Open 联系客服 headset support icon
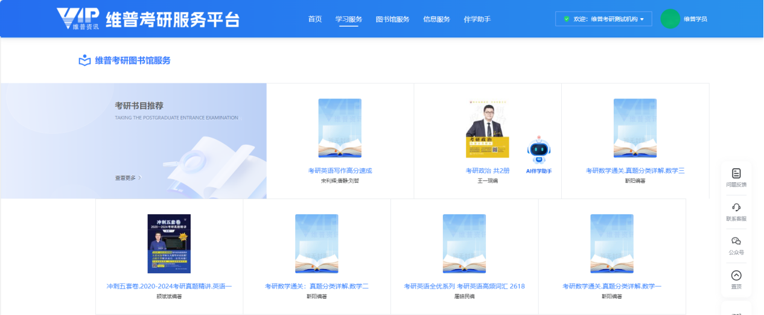 click(736, 208)
